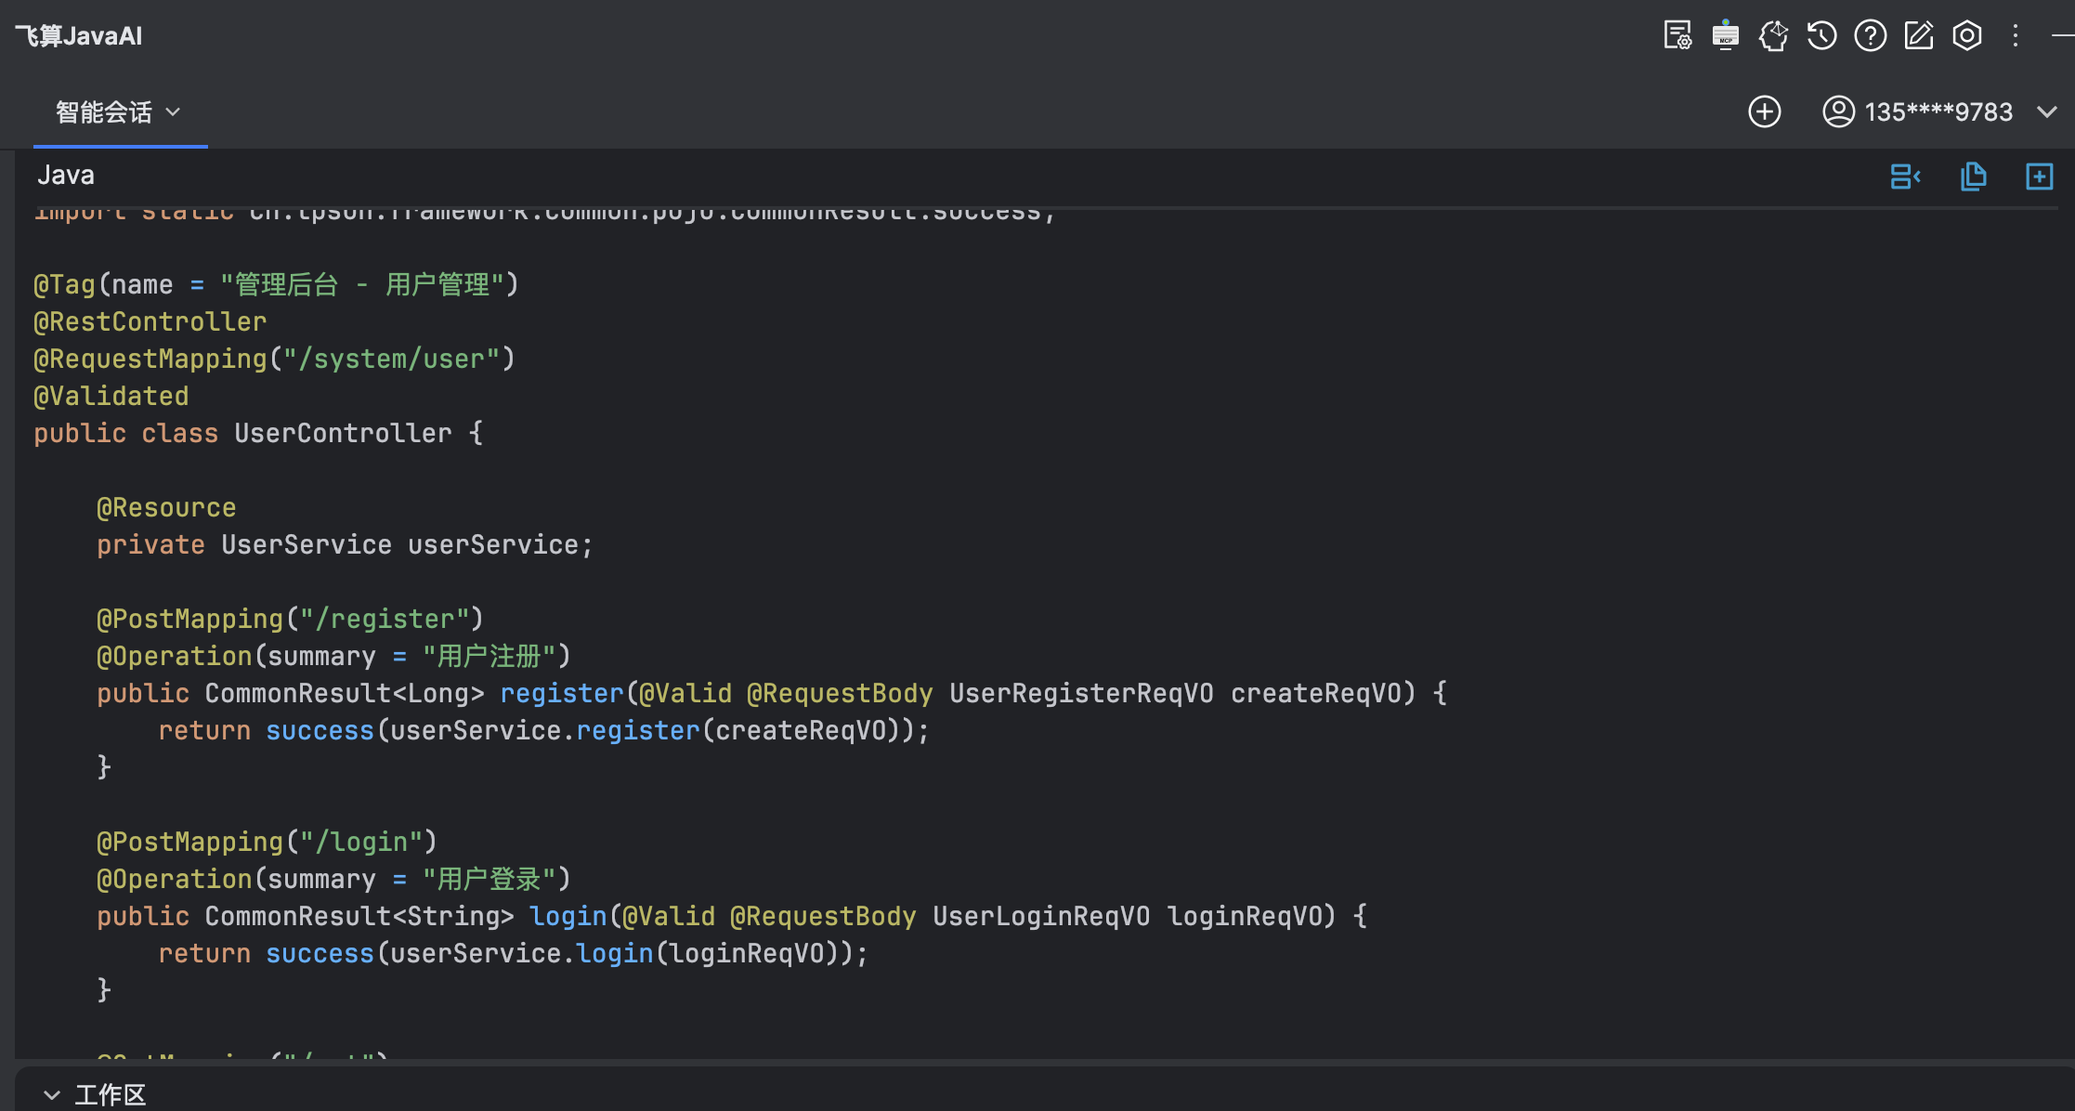Open the more options three-dot menu
The height and width of the screenshot is (1111, 2075).
(2016, 35)
